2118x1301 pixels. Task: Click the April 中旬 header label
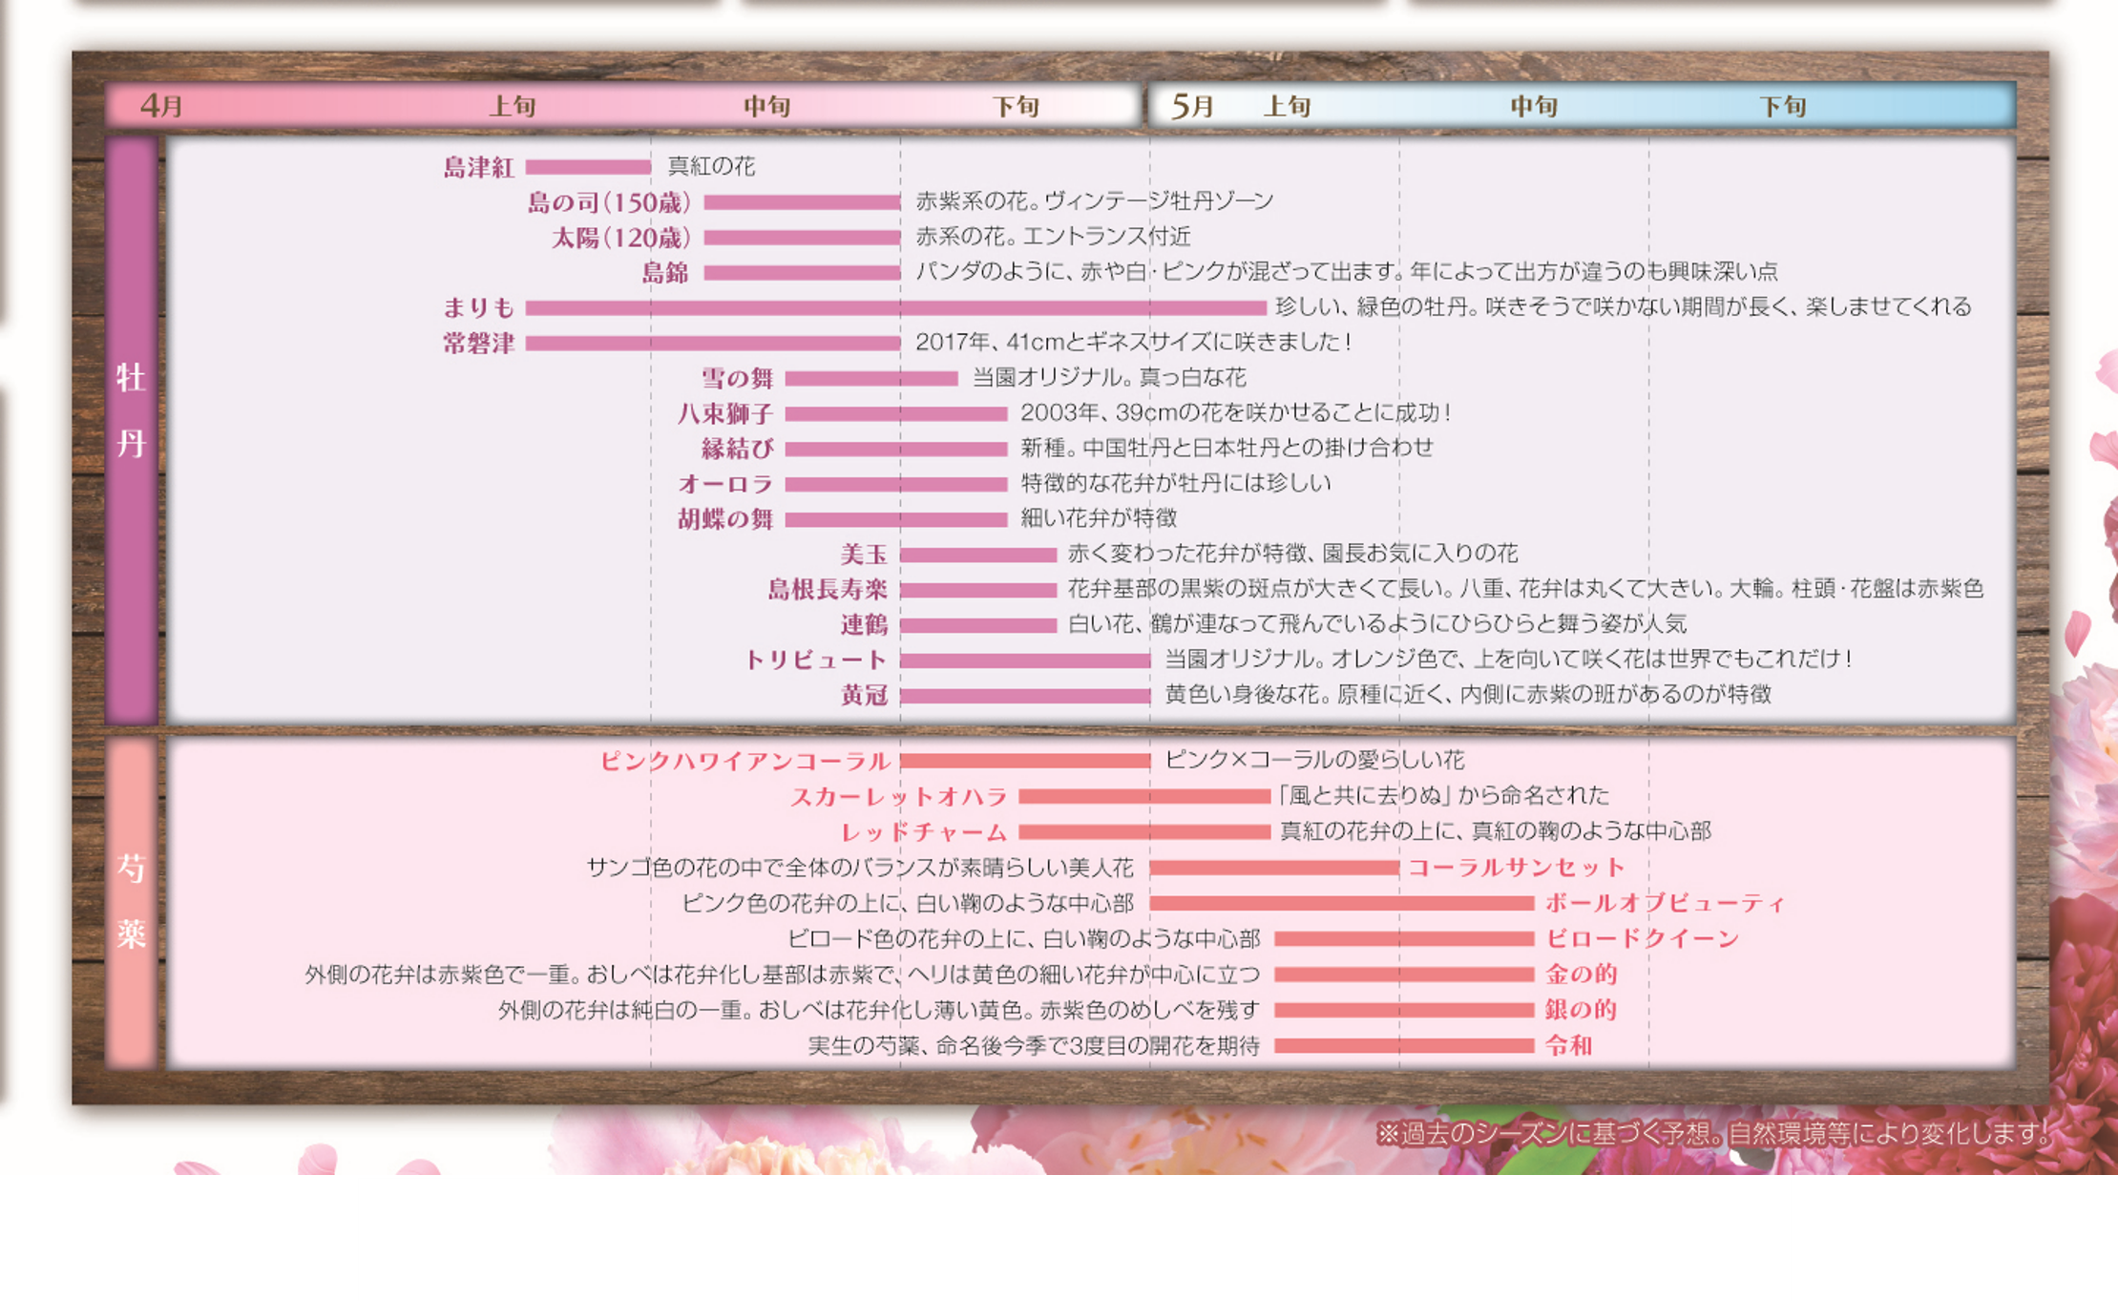(767, 106)
